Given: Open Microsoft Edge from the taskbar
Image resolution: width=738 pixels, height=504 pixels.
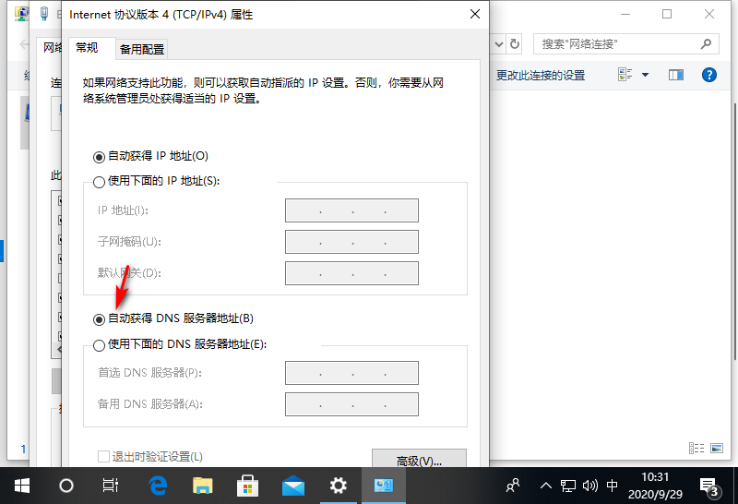Looking at the screenshot, I should [x=157, y=485].
